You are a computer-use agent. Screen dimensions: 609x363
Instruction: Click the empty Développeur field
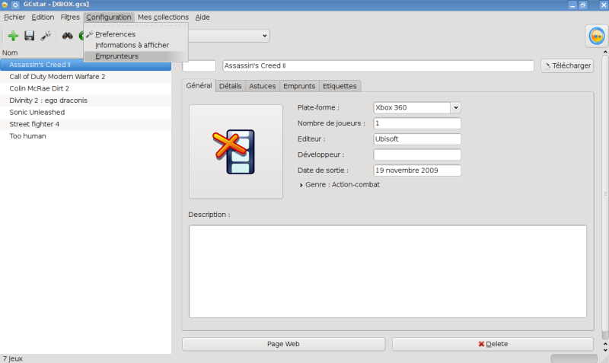pos(417,154)
